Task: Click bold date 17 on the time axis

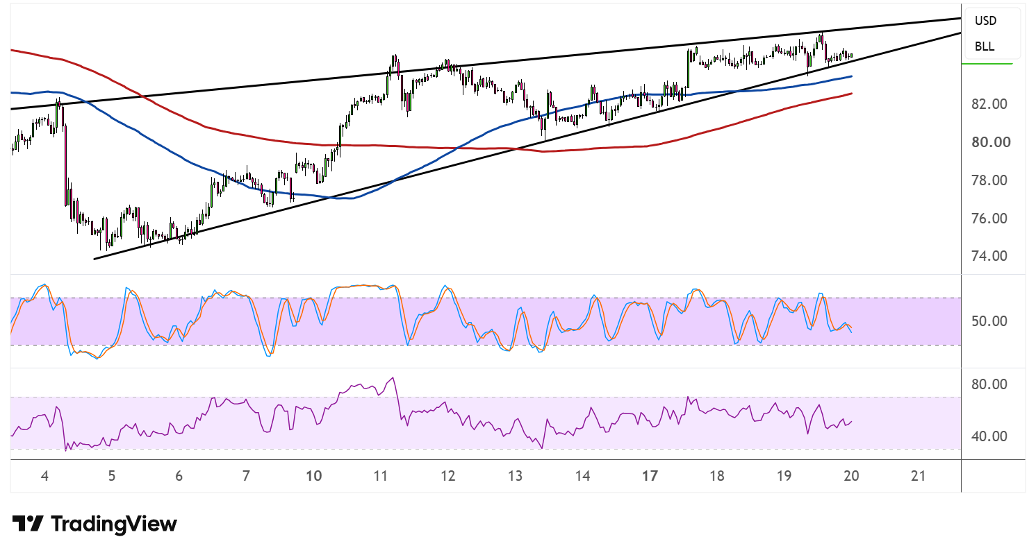Action: (650, 476)
